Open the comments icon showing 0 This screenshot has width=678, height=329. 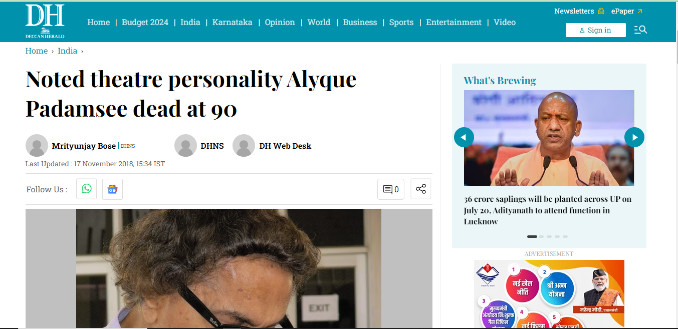click(391, 189)
